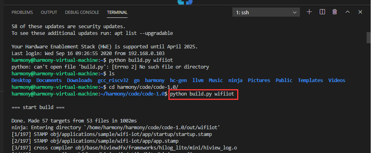Click the 'Music' directory entry
371x153 pixels.
(x=216, y=80)
